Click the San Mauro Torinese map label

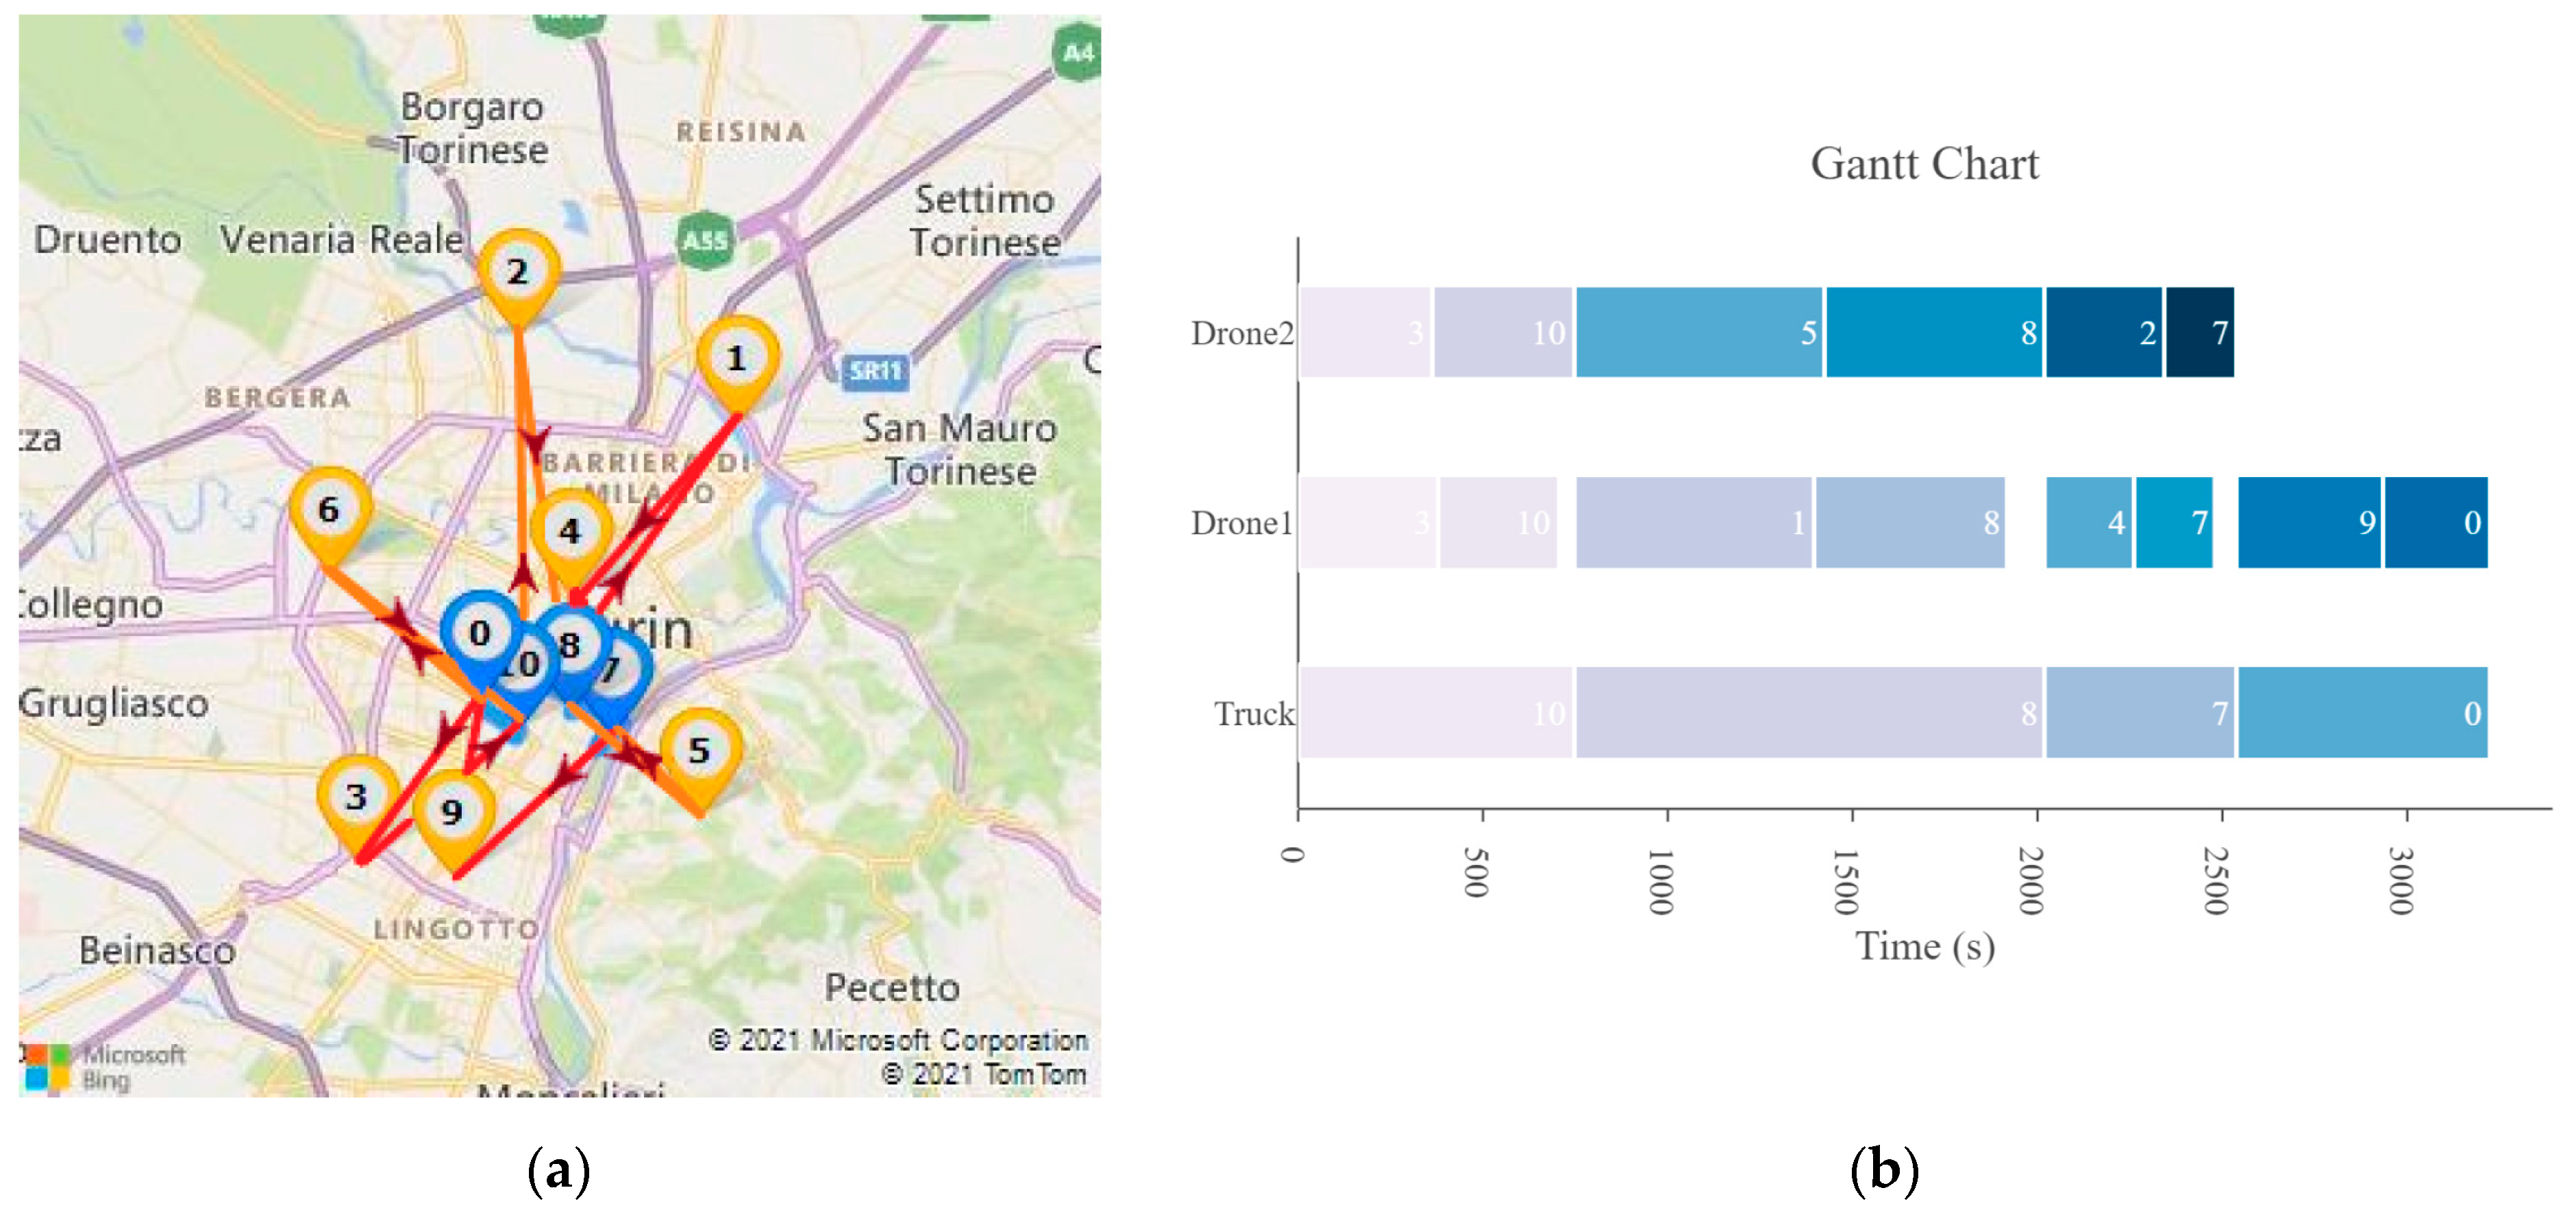click(960, 450)
